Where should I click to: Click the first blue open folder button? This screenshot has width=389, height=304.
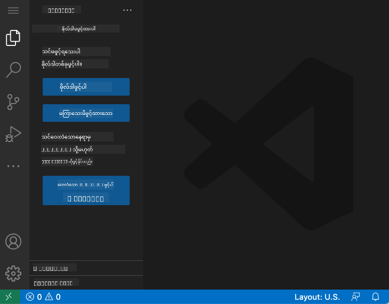86,87
